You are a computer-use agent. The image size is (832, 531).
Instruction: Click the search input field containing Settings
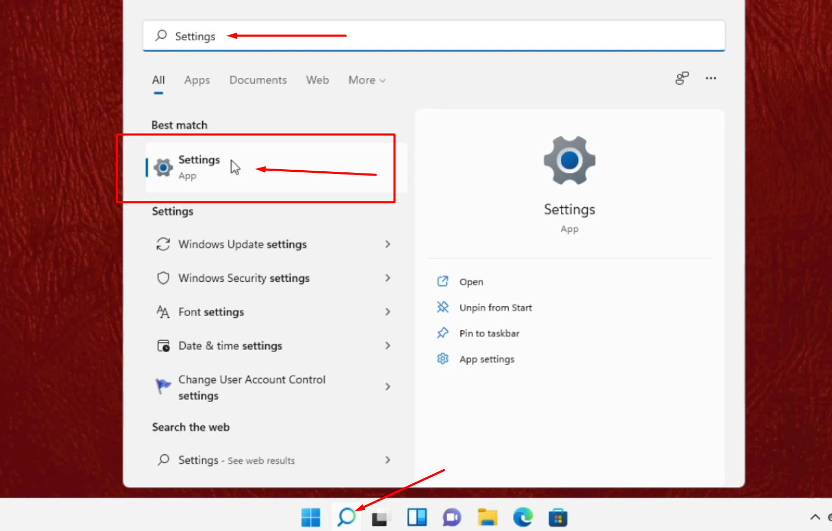[434, 36]
